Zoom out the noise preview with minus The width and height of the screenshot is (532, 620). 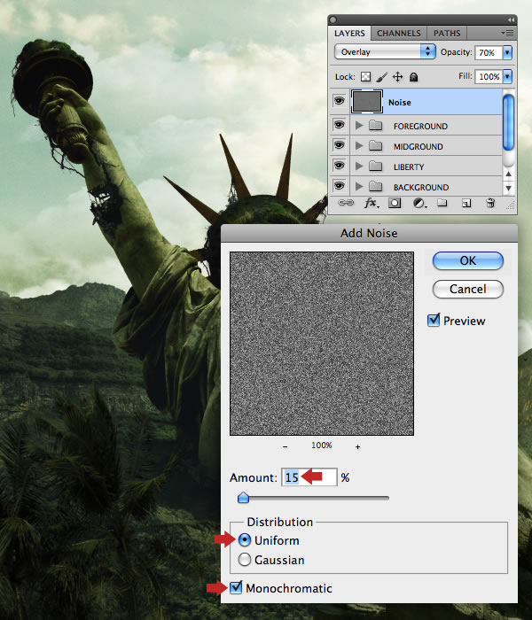285,446
